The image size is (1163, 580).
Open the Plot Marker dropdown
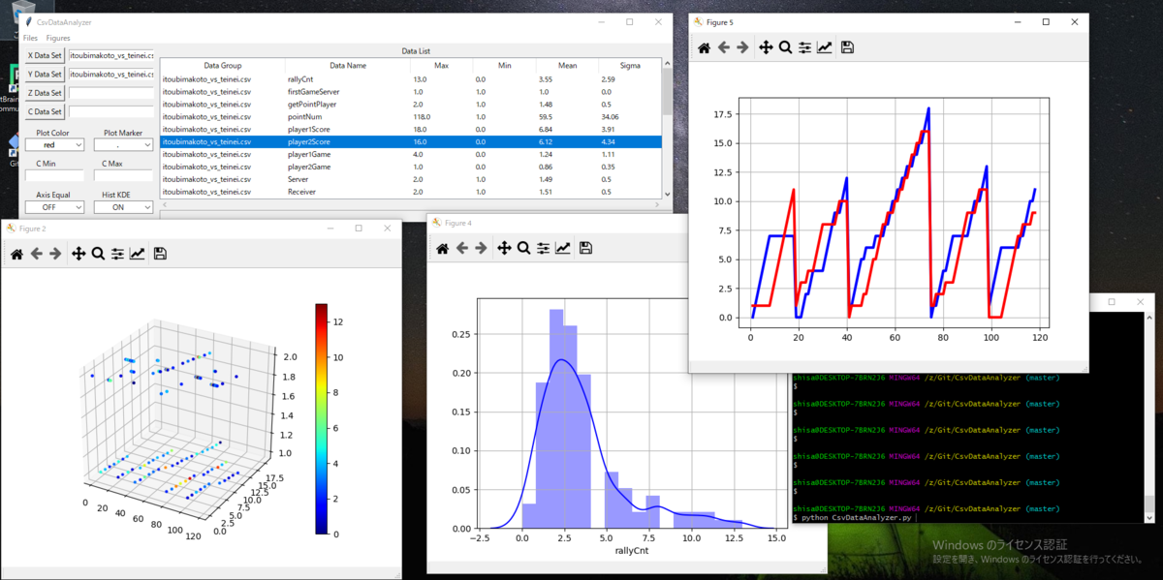point(122,144)
